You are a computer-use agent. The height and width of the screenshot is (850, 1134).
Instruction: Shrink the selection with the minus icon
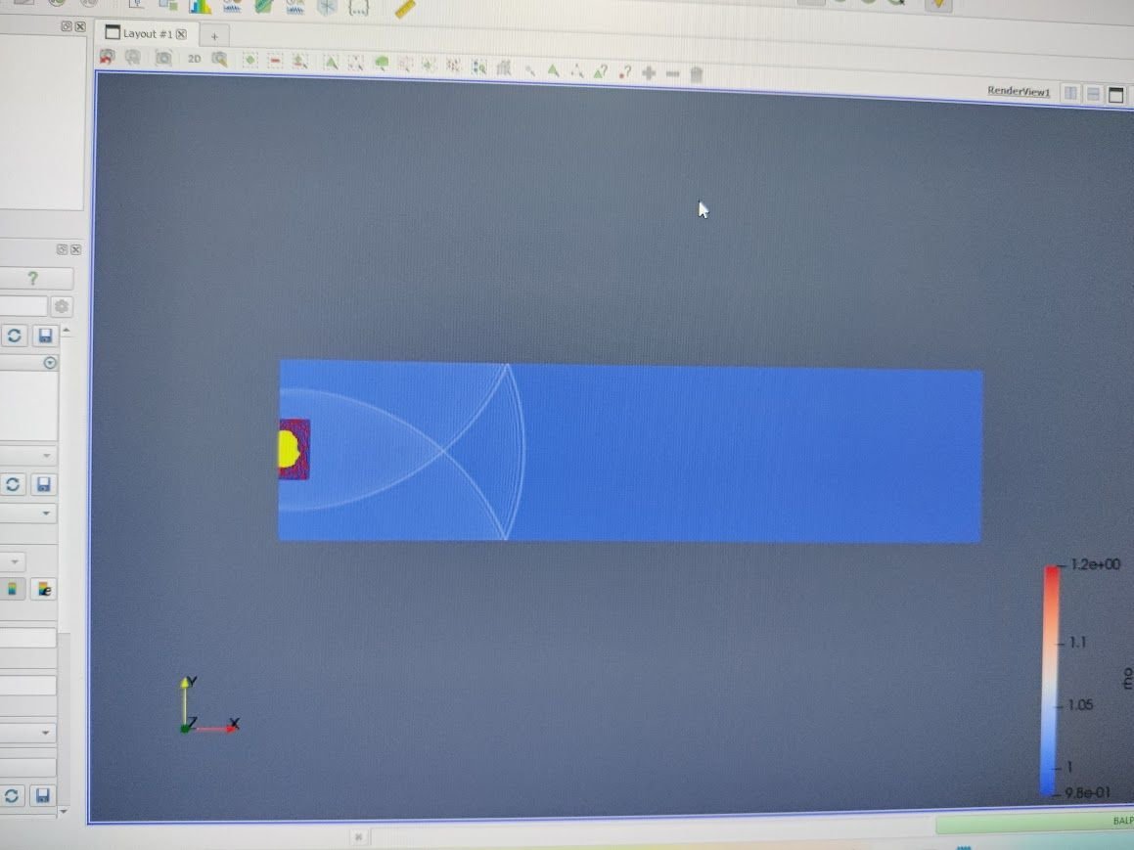click(672, 73)
